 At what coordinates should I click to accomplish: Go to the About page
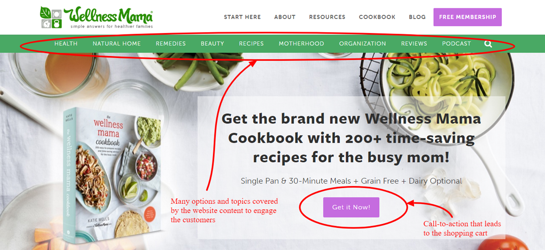pyautogui.click(x=285, y=17)
